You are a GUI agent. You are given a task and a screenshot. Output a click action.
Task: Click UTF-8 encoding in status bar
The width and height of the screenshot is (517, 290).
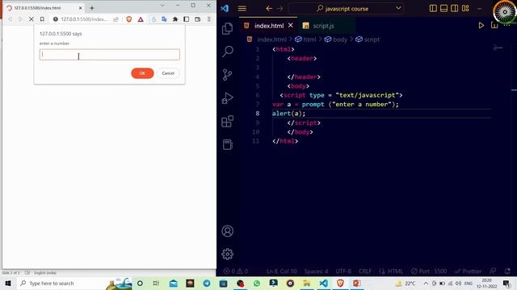(x=343, y=271)
